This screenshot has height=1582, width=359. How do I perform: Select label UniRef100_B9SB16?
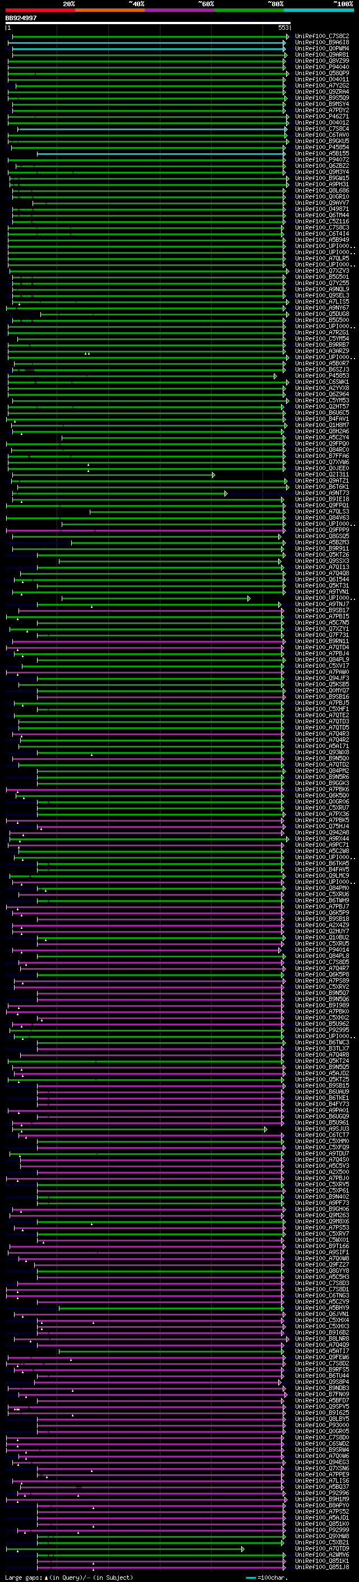(x=322, y=696)
